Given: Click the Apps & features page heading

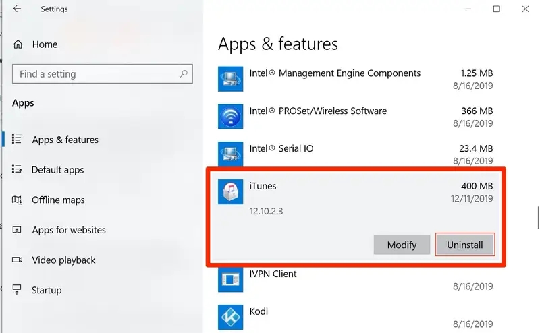Looking at the screenshot, I should (278, 44).
